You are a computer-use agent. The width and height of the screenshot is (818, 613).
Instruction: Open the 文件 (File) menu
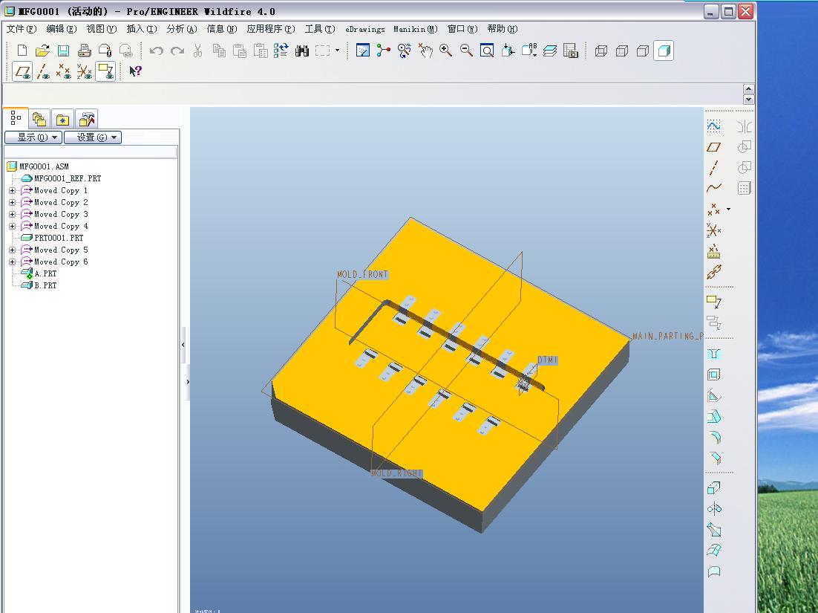click(21, 29)
